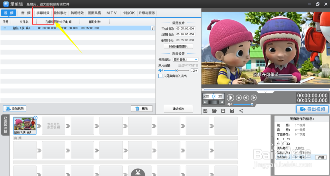Open the 使用音轨 dropdown
330x176 pixels.
[x=185, y=59]
